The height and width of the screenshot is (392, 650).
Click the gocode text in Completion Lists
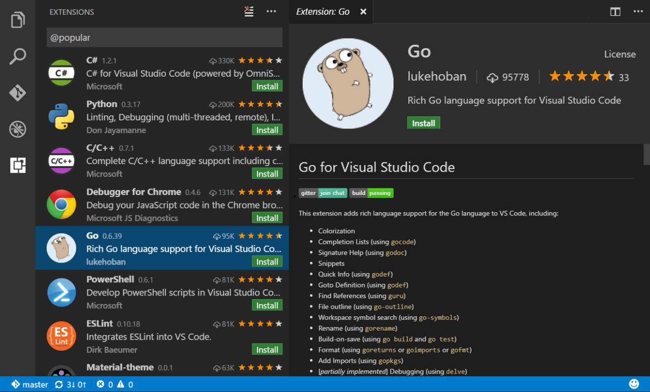[402, 242]
